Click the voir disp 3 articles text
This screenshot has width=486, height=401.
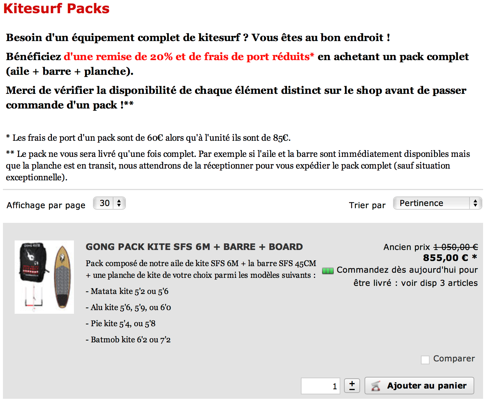coord(439,283)
